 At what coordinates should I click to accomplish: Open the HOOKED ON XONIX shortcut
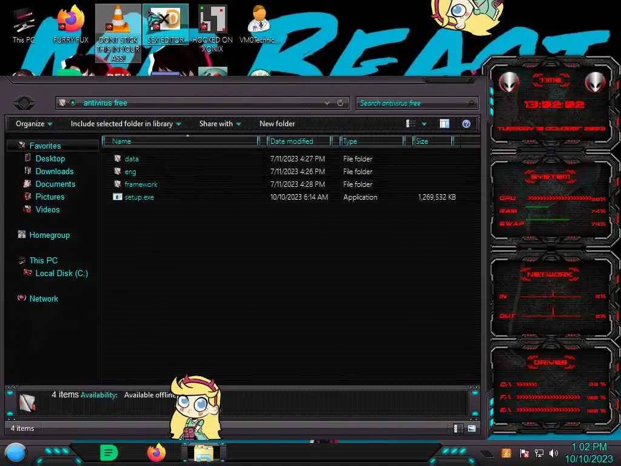tap(212, 29)
